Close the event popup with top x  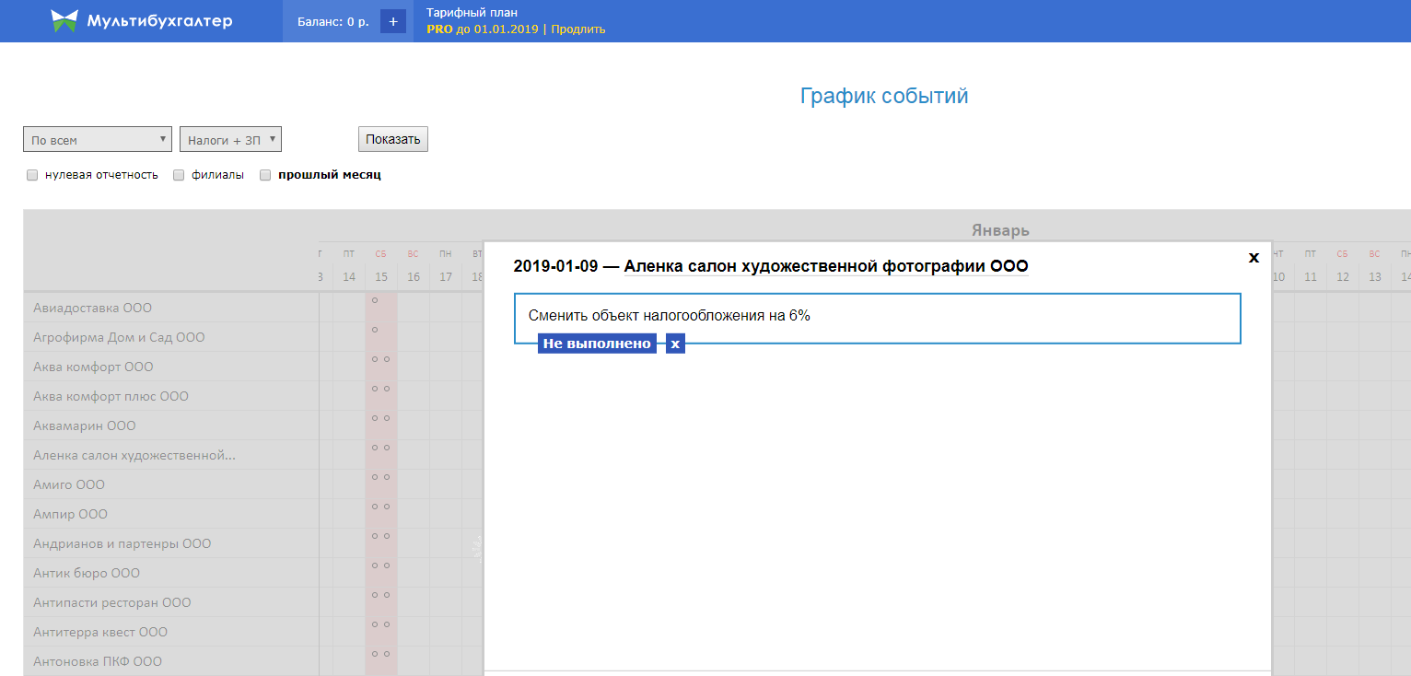(x=1253, y=258)
